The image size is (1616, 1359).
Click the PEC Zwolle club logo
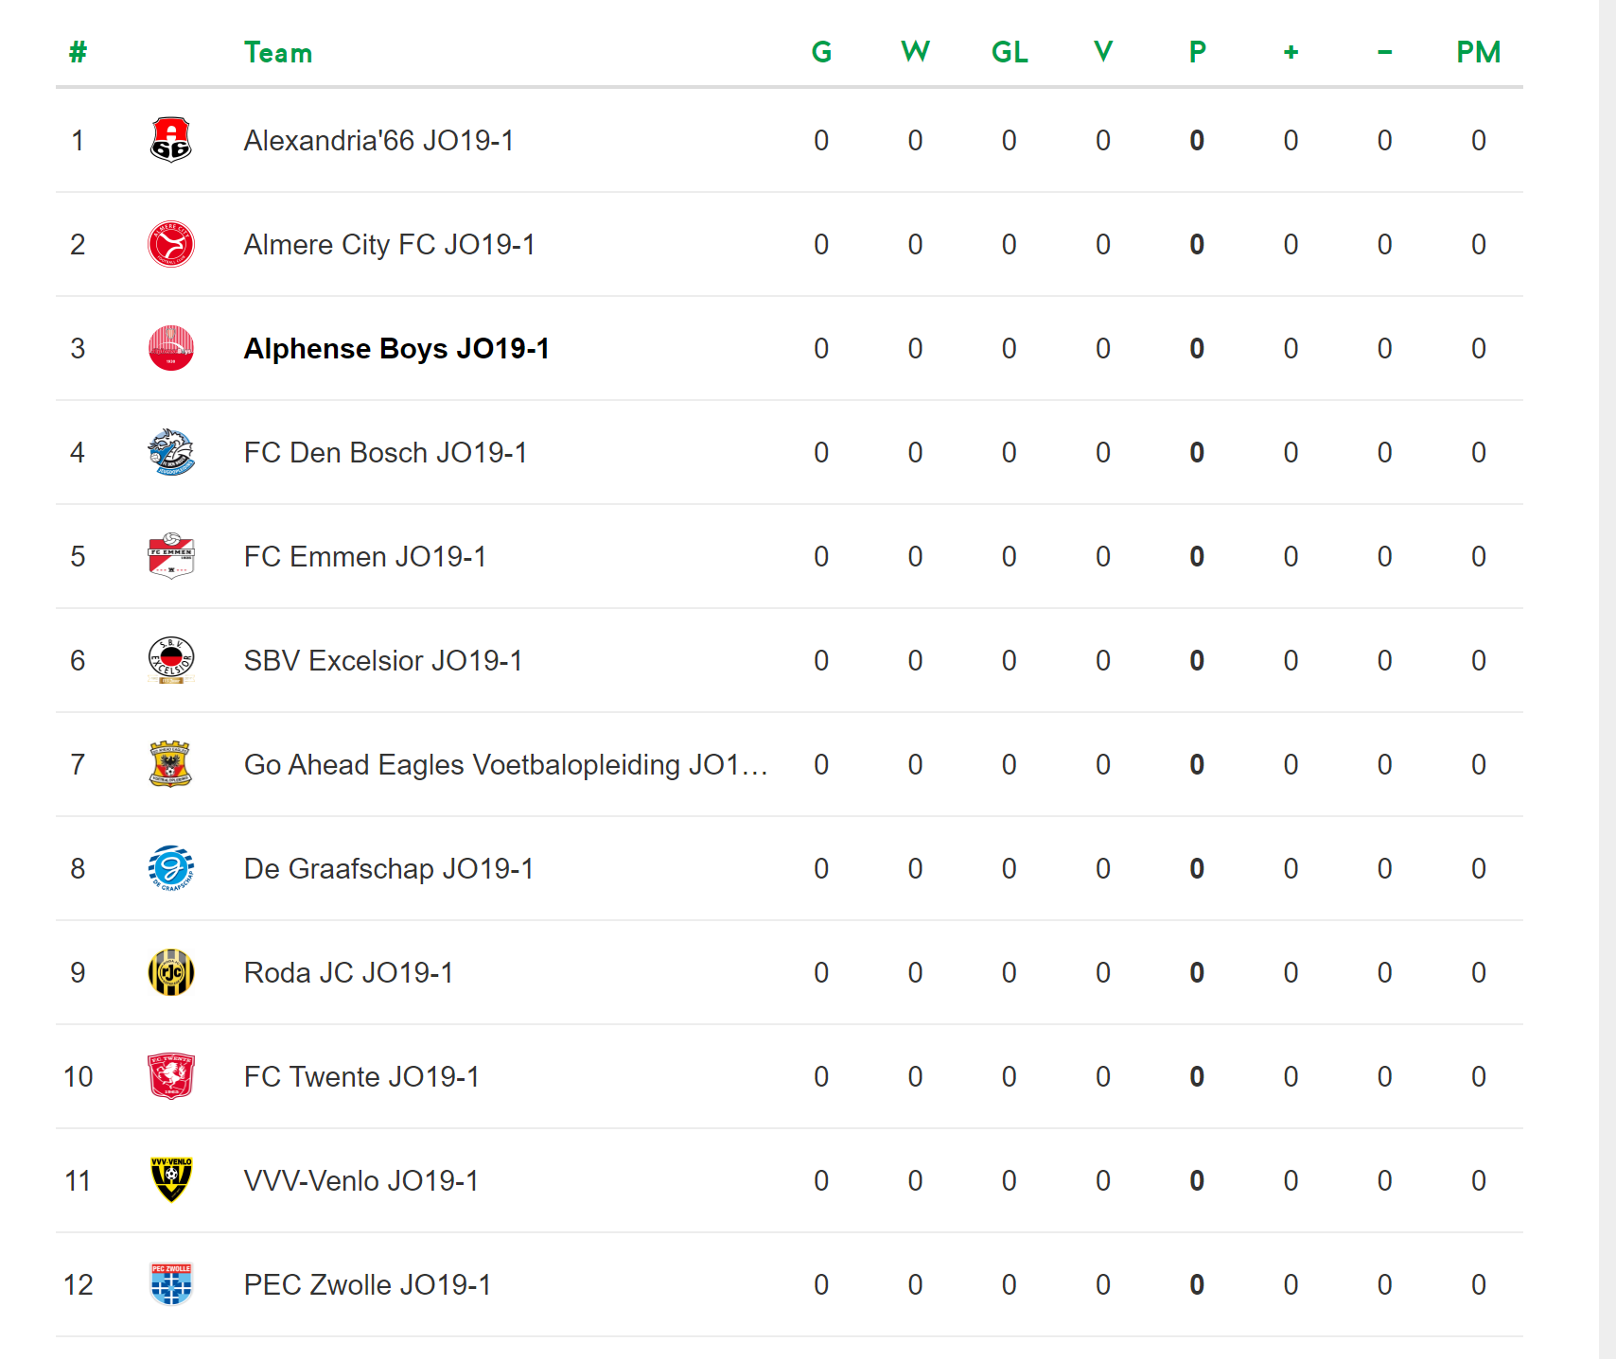(171, 1284)
